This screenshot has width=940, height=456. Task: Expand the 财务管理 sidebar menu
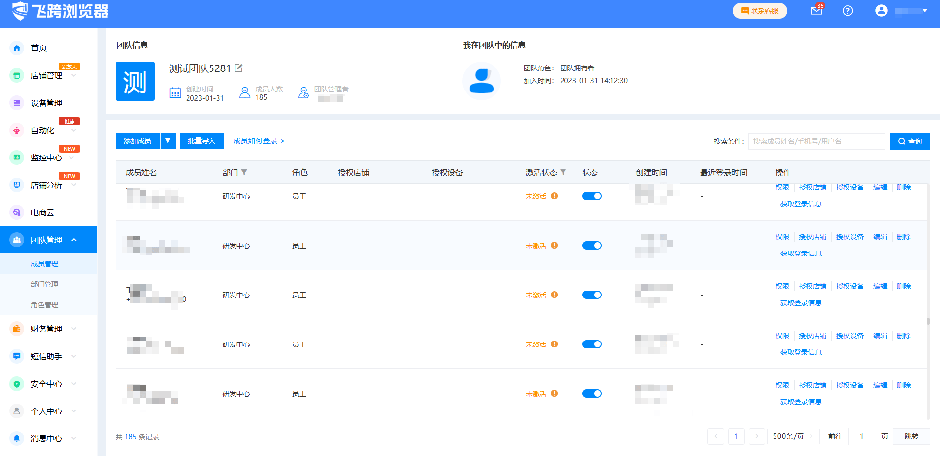pyautogui.click(x=47, y=329)
